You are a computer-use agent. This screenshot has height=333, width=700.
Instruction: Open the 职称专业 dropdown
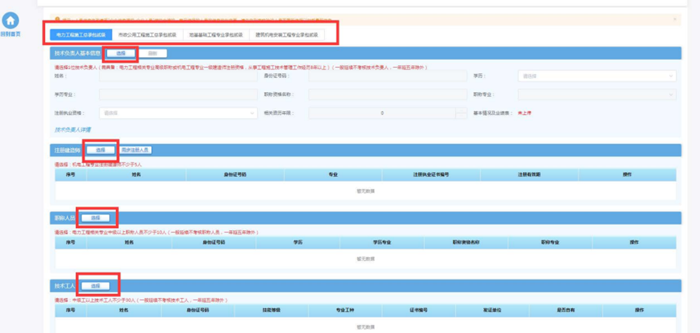[597, 95]
